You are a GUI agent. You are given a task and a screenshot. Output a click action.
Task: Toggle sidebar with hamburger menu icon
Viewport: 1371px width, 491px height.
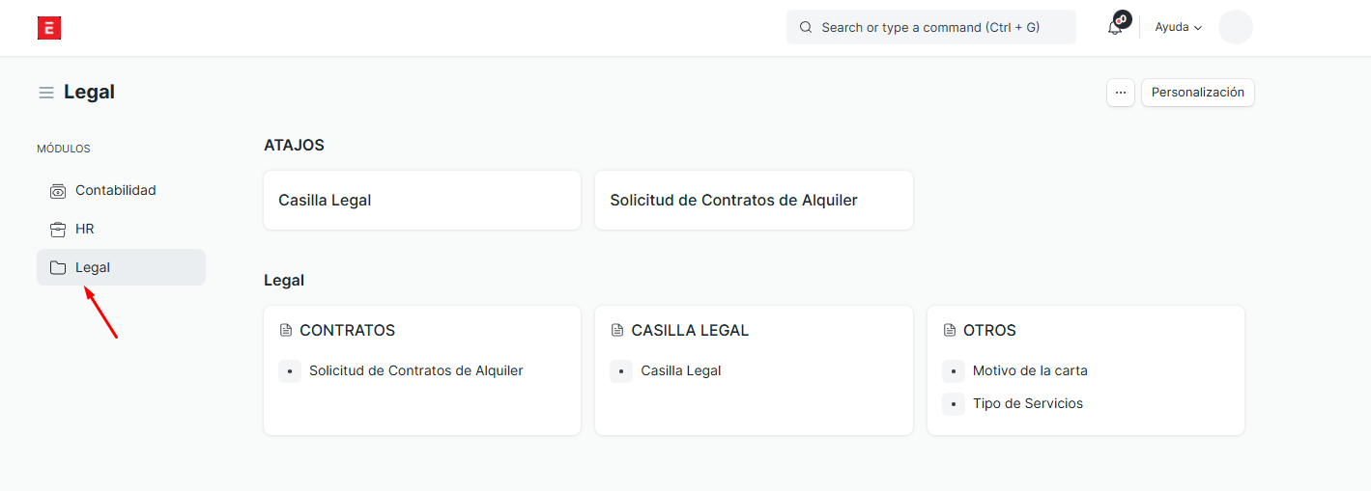pyautogui.click(x=46, y=93)
